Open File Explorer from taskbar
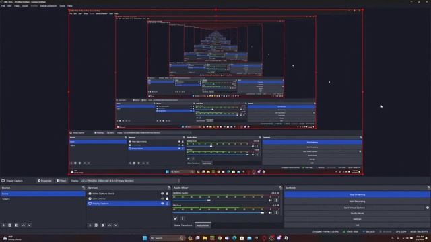This screenshot has width=431, height=242. [205, 238]
